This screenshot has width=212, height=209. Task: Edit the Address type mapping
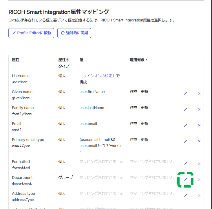click(x=186, y=196)
